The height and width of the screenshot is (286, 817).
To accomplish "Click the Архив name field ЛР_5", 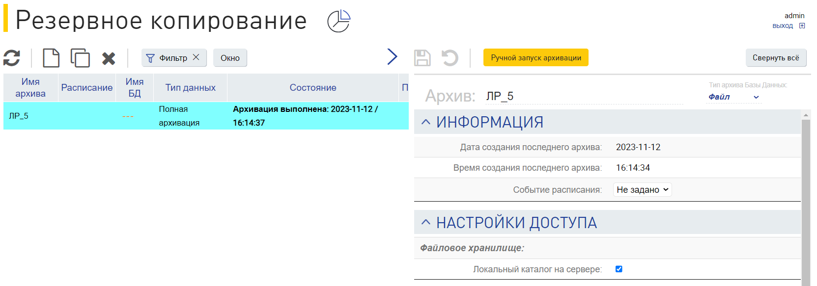I will pos(584,96).
